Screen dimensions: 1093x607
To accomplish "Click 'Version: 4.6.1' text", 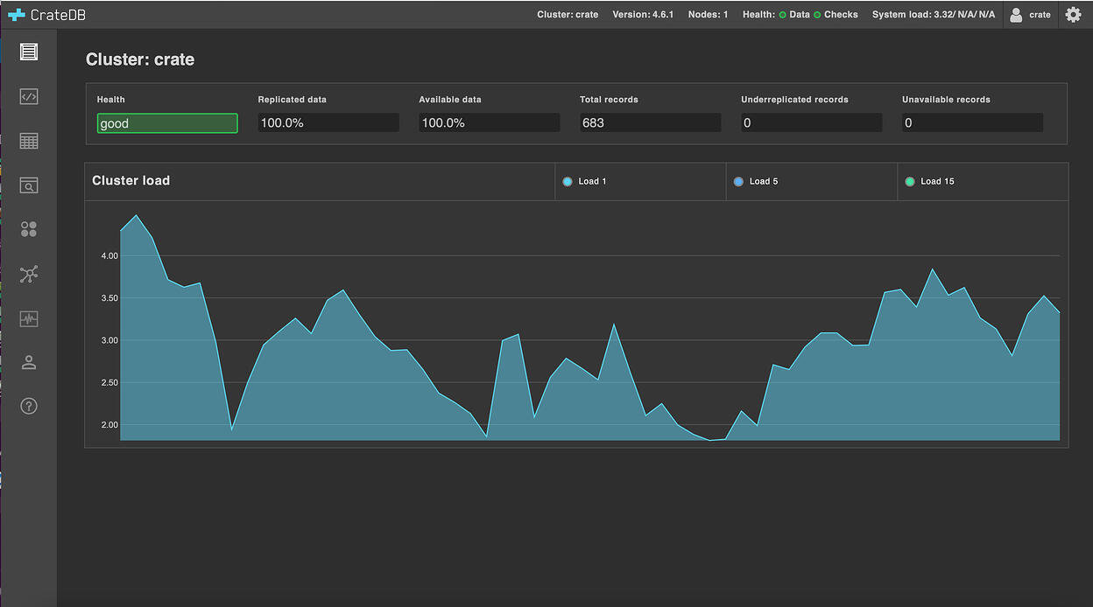I will 643,15.
